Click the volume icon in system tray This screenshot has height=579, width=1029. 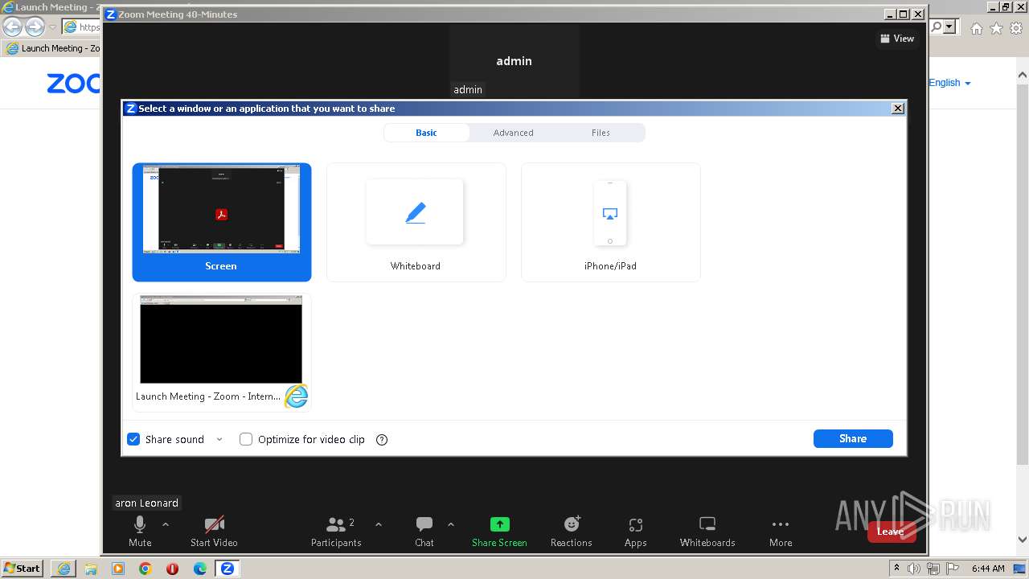(914, 569)
